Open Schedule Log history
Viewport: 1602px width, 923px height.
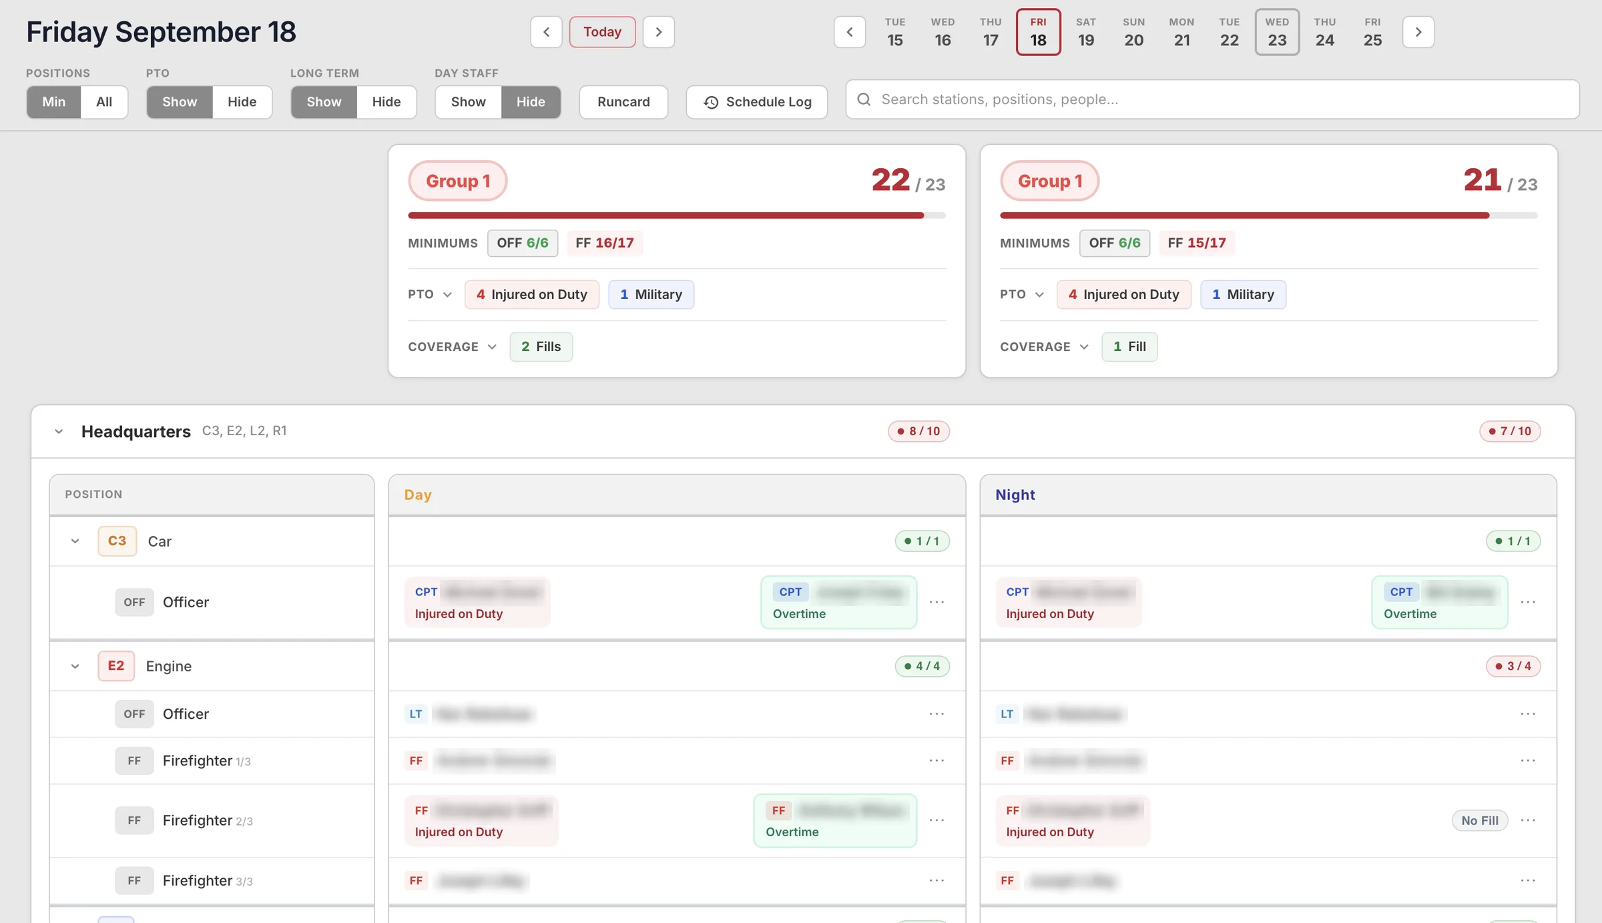click(x=757, y=102)
